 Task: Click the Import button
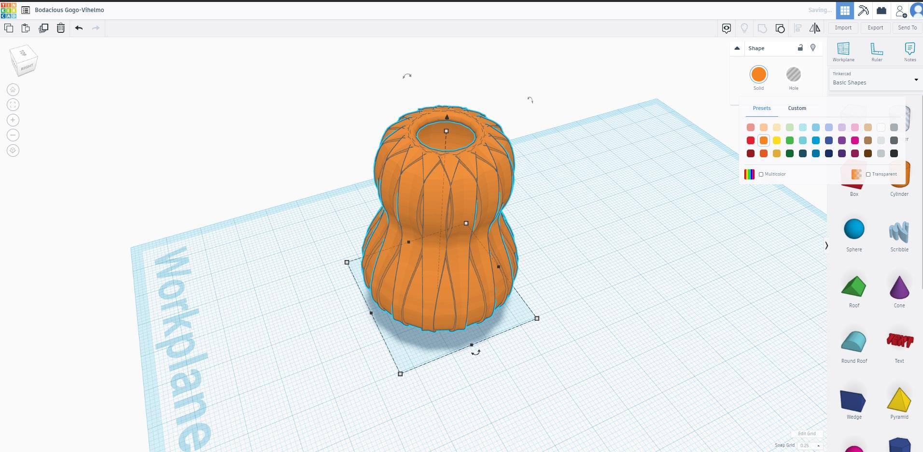click(843, 28)
